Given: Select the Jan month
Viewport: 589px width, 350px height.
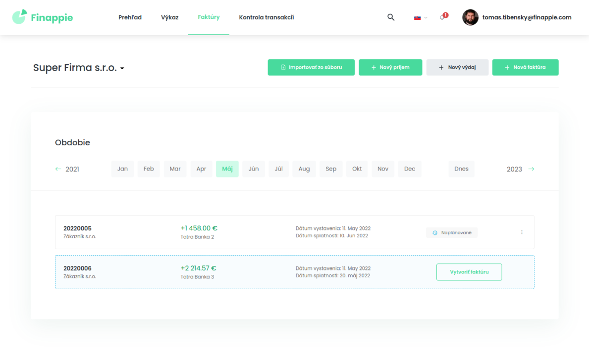Looking at the screenshot, I should click(x=122, y=169).
